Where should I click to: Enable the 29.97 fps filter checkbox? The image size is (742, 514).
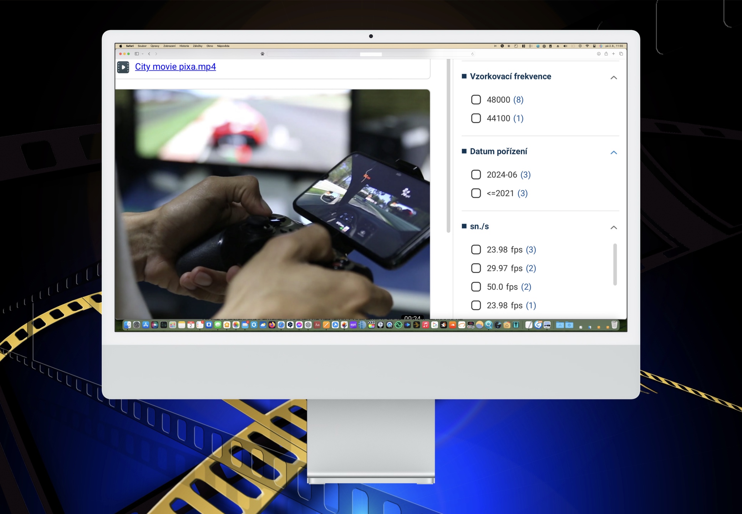click(x=476, y=268)
